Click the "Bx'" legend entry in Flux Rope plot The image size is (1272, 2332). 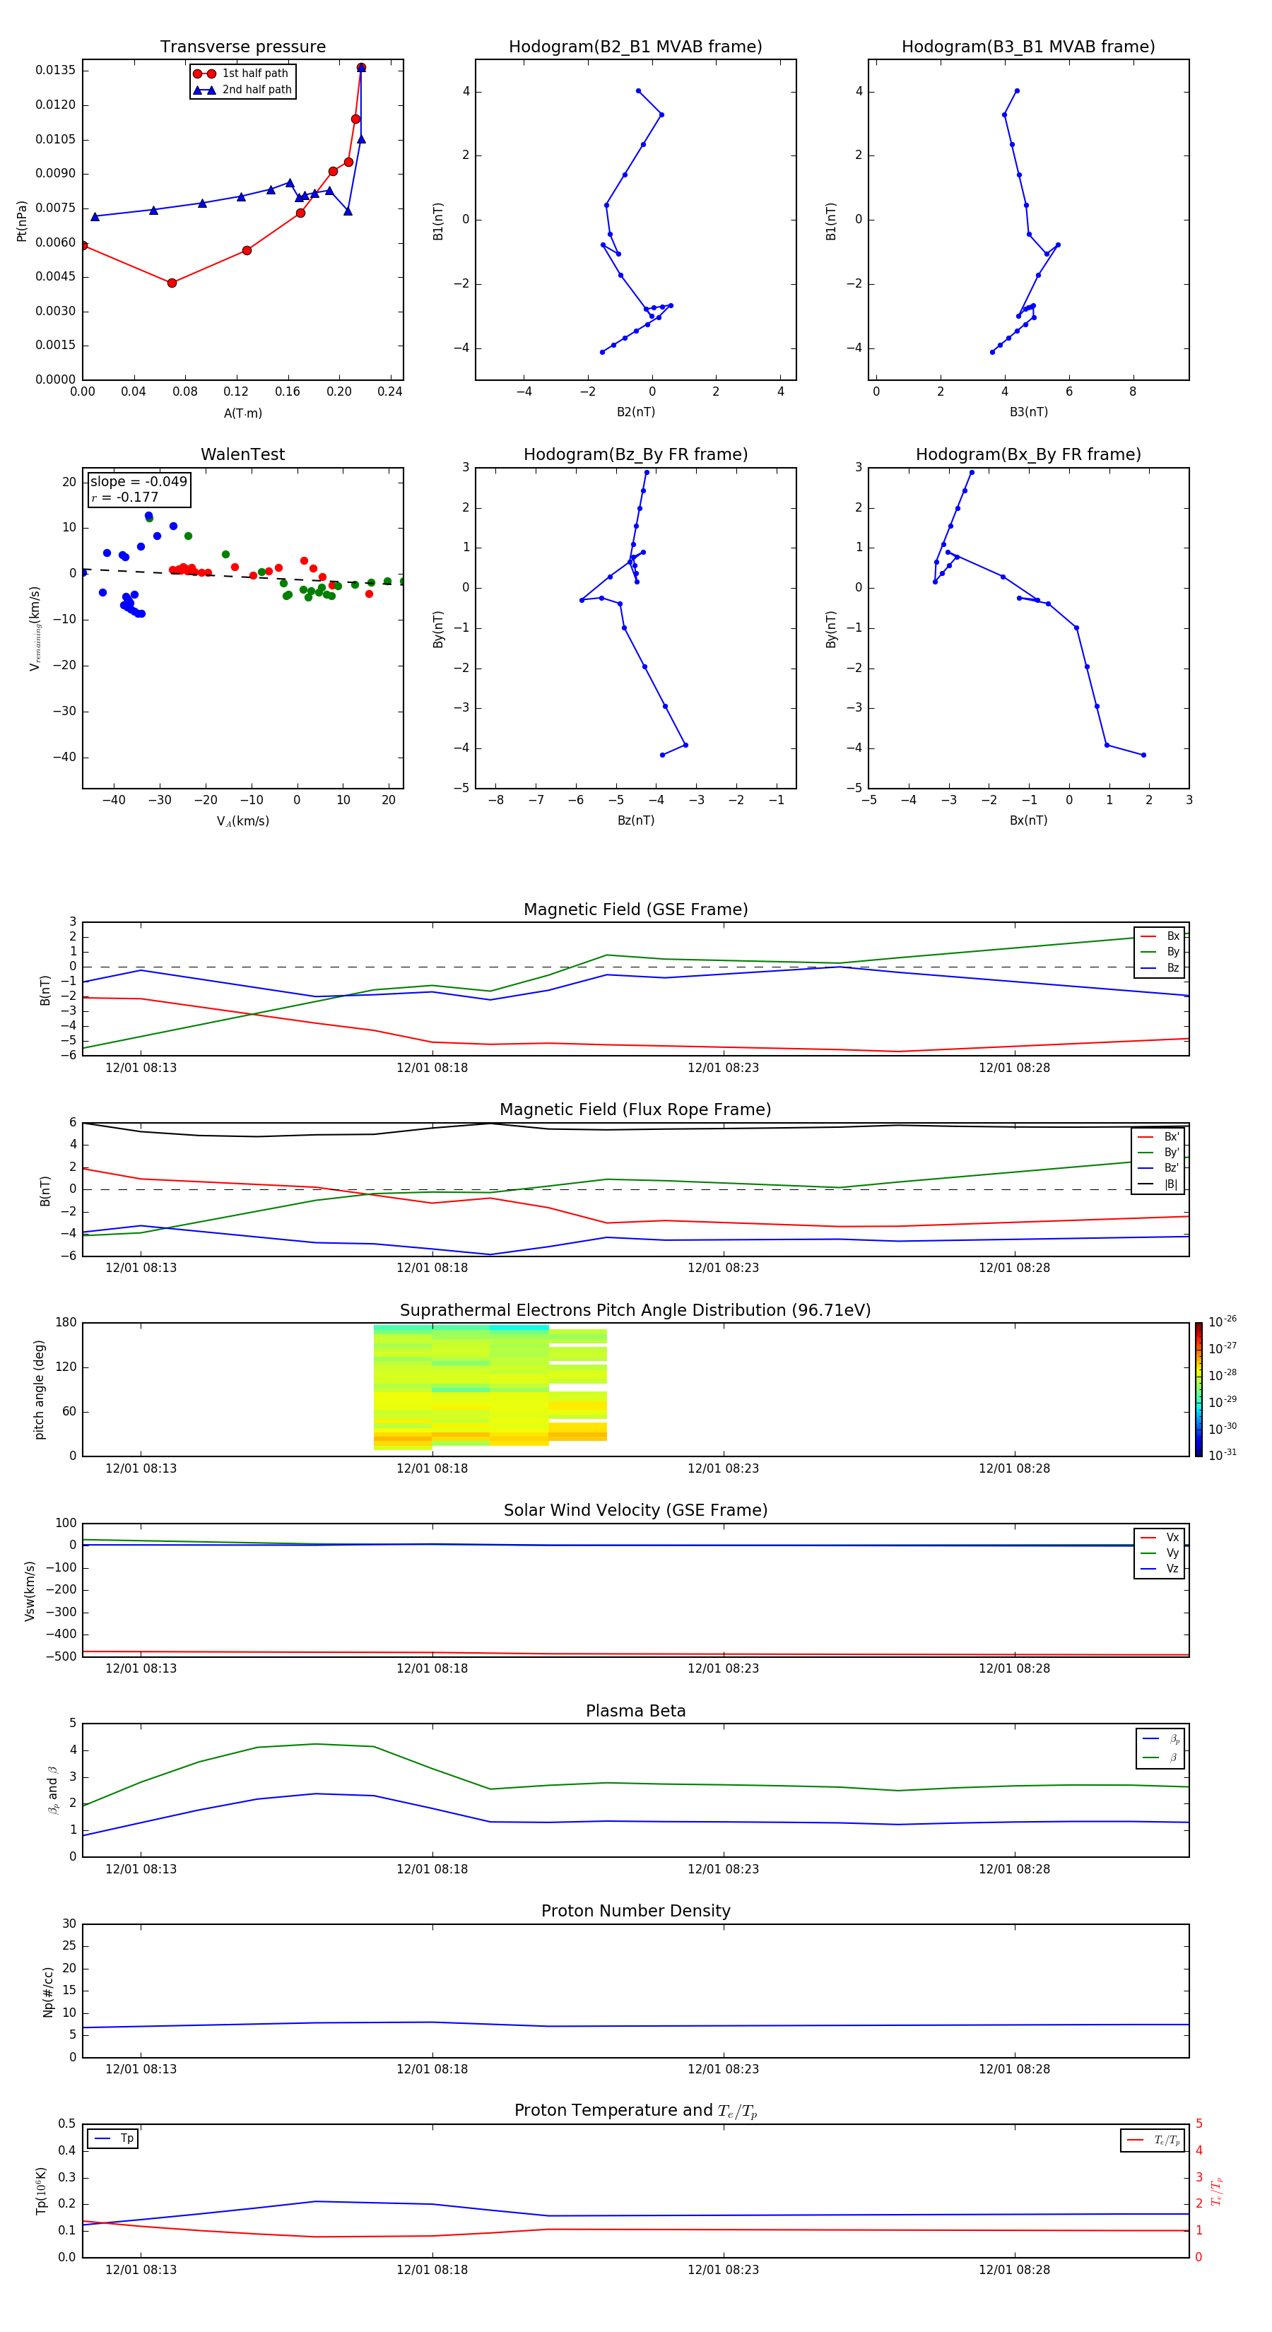point(1158,1137)
